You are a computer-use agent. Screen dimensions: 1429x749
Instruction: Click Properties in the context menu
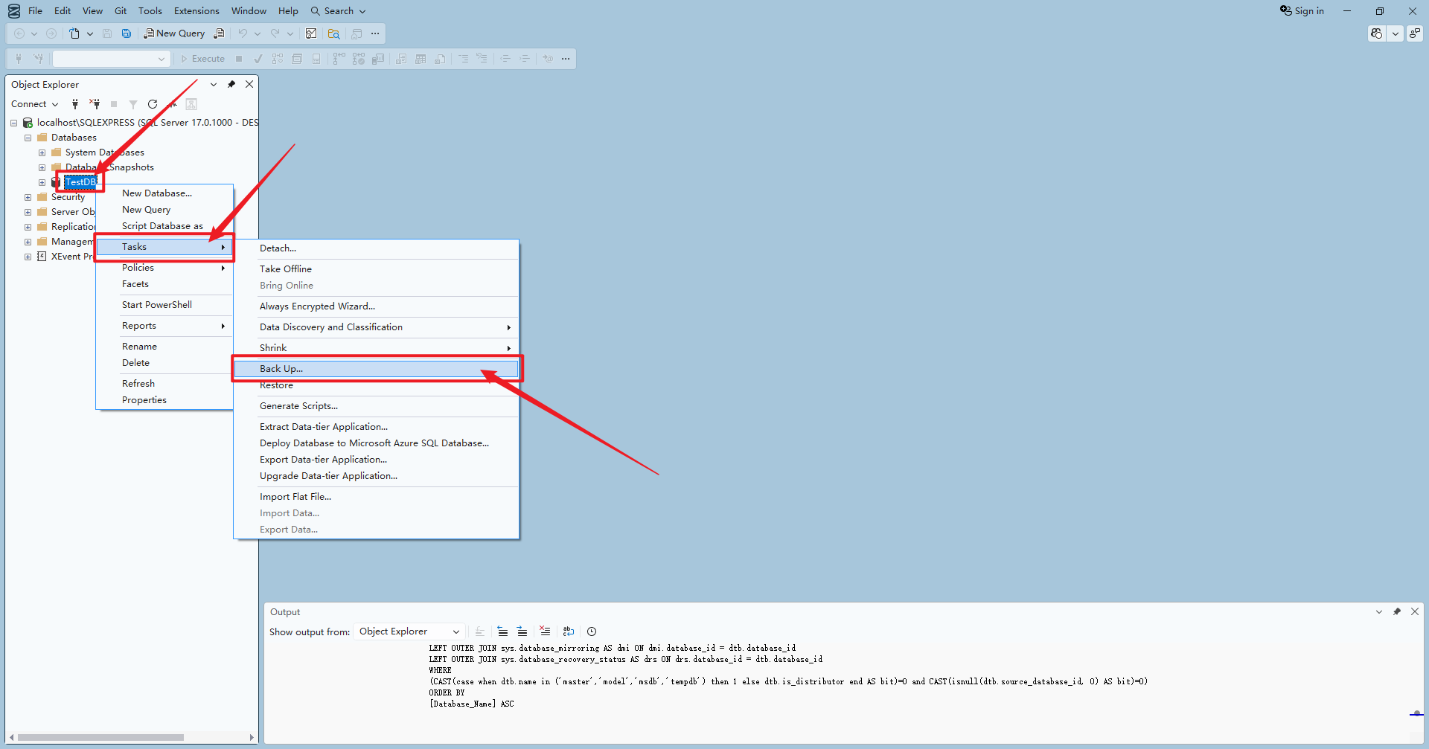(x=165, y=400)
